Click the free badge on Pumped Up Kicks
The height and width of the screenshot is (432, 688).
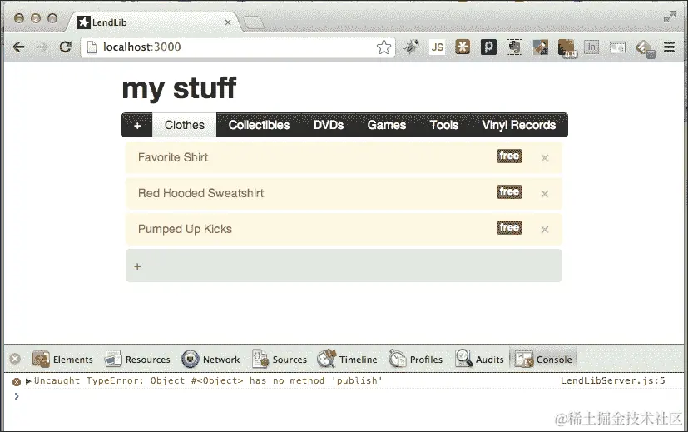509,228
